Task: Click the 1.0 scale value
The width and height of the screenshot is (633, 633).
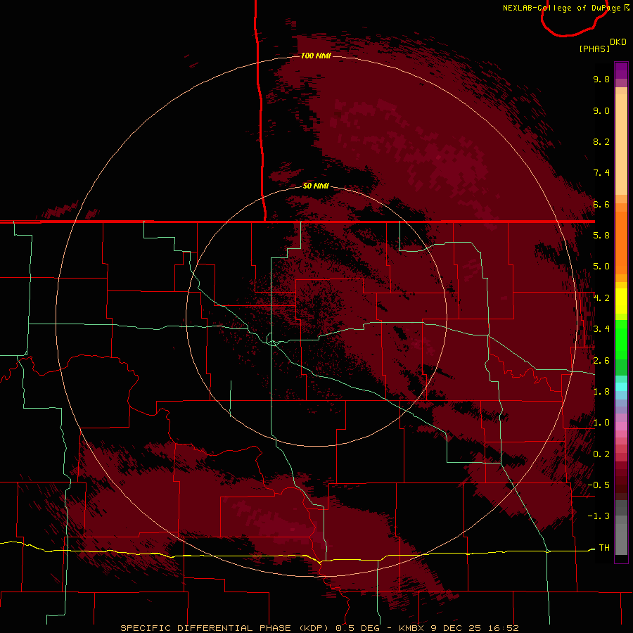Action: click(x=601, y=423)
